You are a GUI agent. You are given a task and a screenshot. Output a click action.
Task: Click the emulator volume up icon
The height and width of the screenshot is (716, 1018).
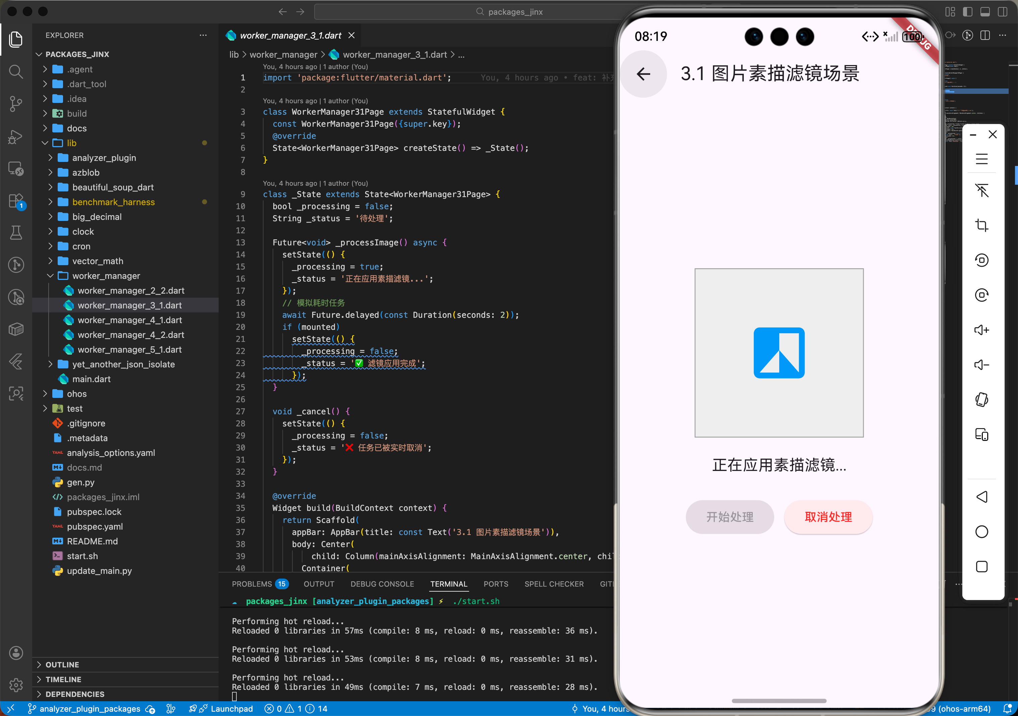981,330
